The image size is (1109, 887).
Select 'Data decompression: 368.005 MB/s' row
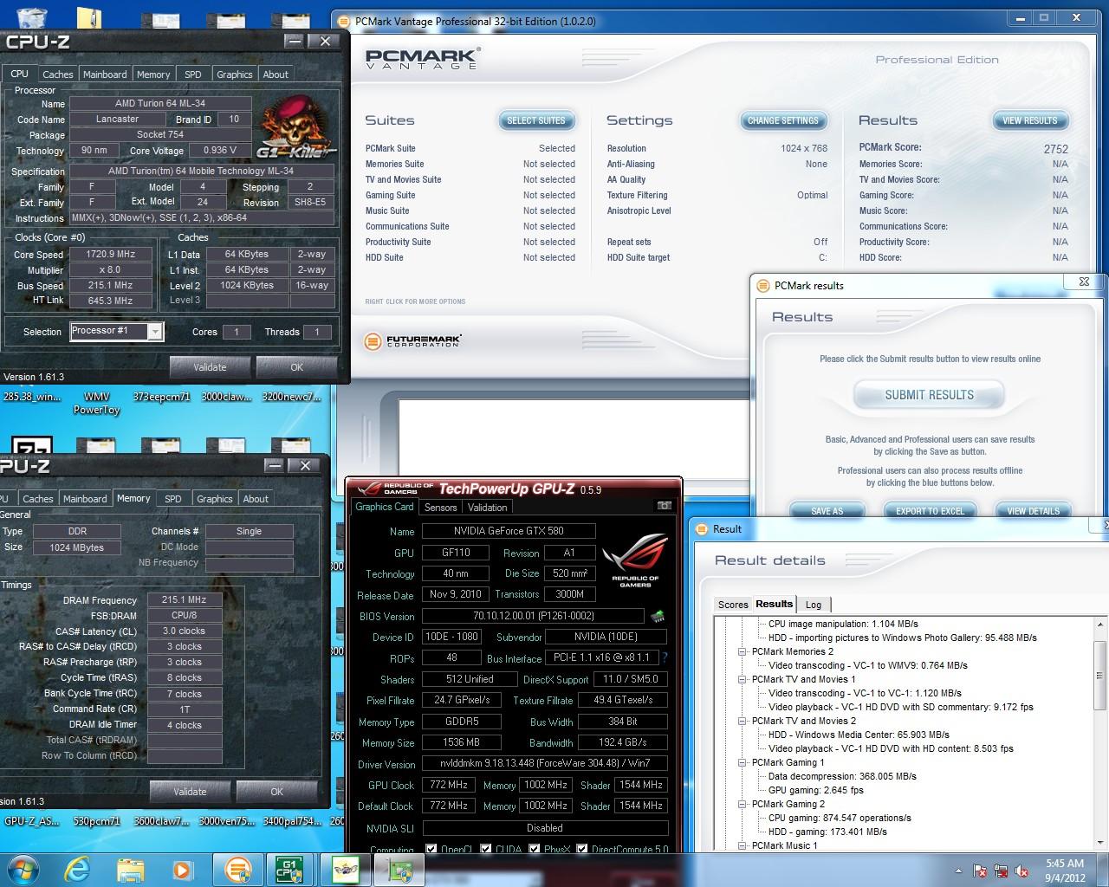[841, 776]
